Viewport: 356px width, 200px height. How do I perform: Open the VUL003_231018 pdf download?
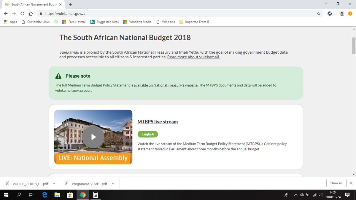click(27, 183)
